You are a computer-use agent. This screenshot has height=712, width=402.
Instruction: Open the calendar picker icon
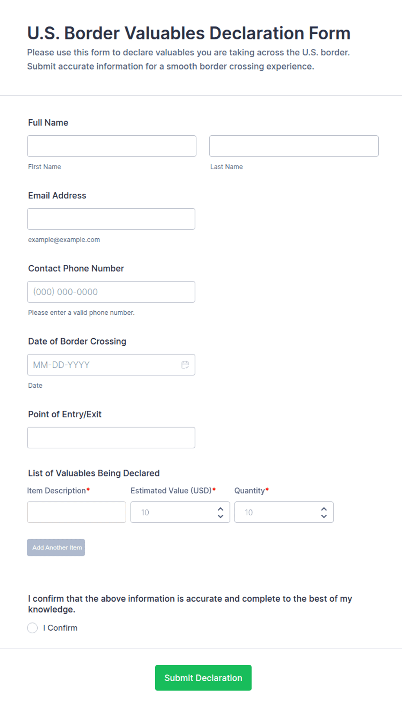pos(185,365)
